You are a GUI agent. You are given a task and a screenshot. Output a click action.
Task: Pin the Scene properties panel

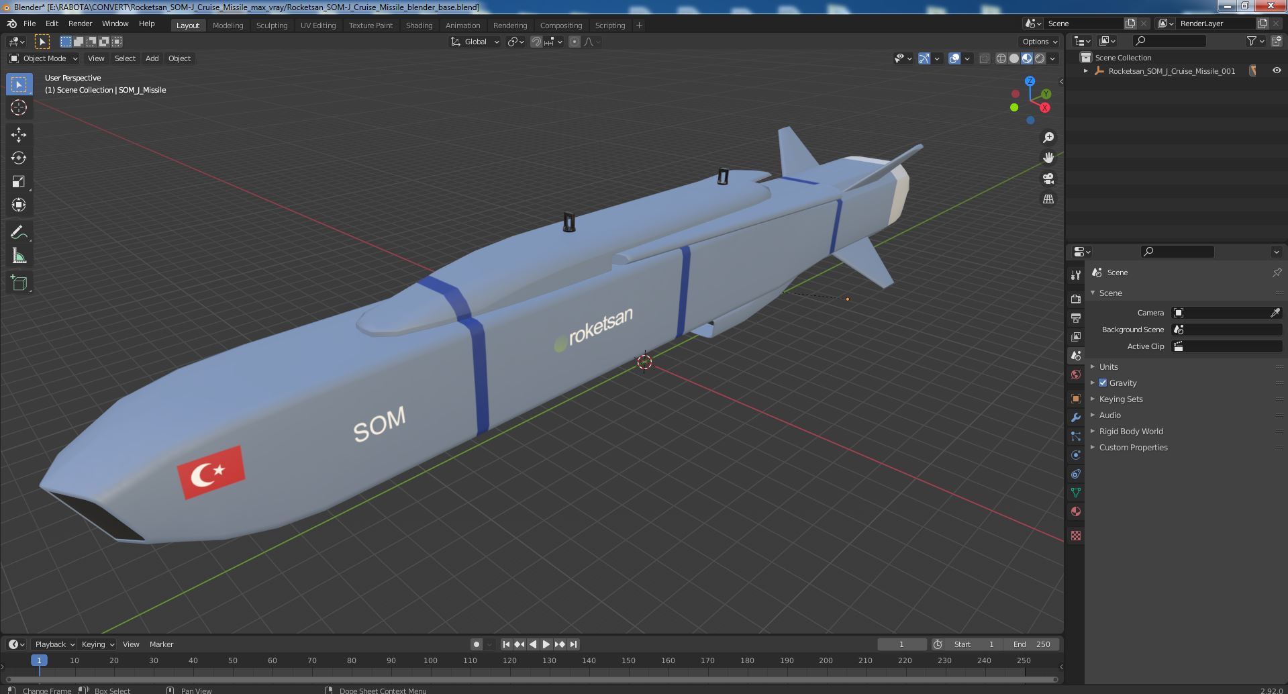coord(1277,272)
